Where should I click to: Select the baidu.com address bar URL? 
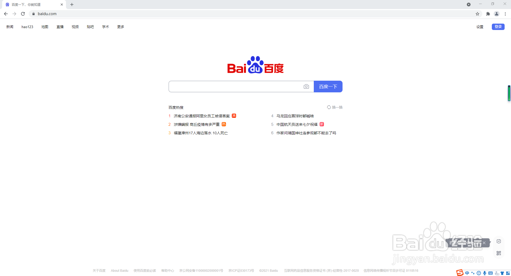(x=47, y=14)
